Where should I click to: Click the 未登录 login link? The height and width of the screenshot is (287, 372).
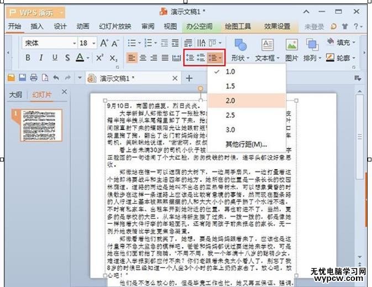[x=314, y=27]
